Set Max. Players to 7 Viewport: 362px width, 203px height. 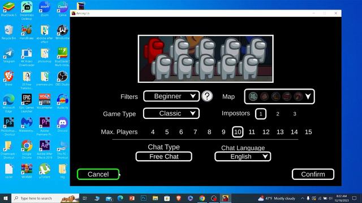195,132
